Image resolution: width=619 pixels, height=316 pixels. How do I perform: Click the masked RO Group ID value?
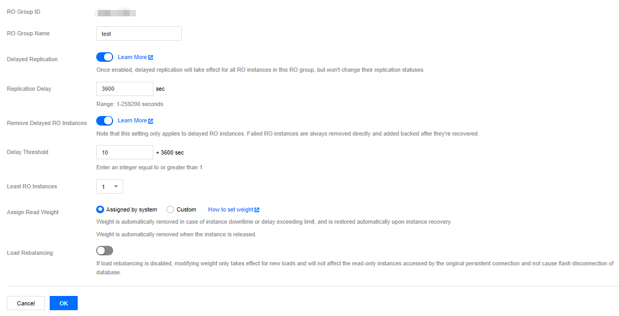116,12
